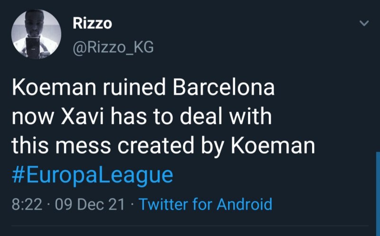The height and width of the screenshot is (236, 380).
Task: Open the @Rizzo_KG handle link
Action: pos(113,47)
